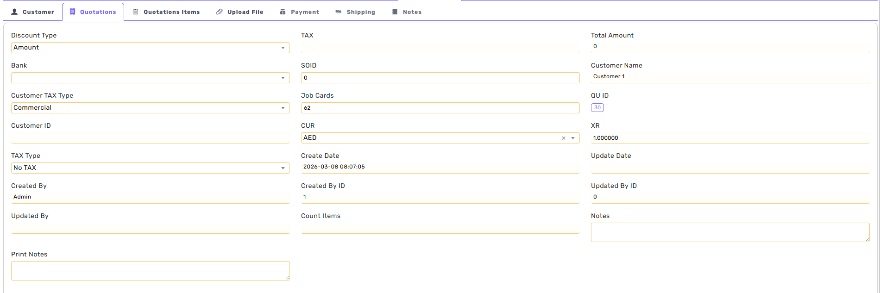
Task: Click in the SOID input field
Action: pyautogui.click(x=440, y=78)
